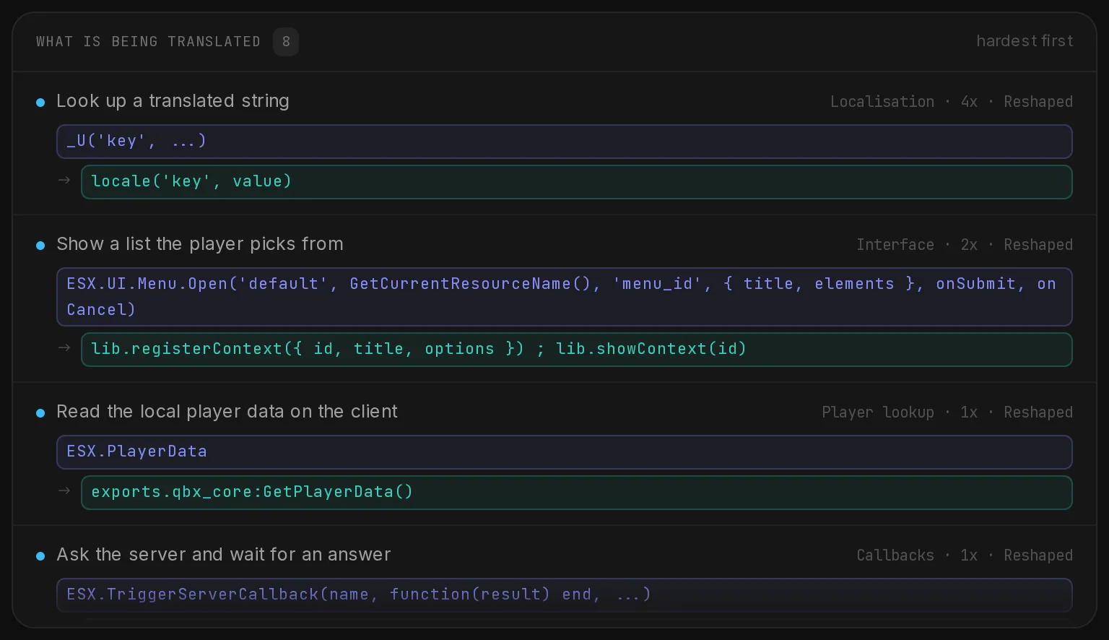Click the 'WHAT IS BEING TRANSLATED' heading
Screen dimensions: 1109x640
click(148, 42)
